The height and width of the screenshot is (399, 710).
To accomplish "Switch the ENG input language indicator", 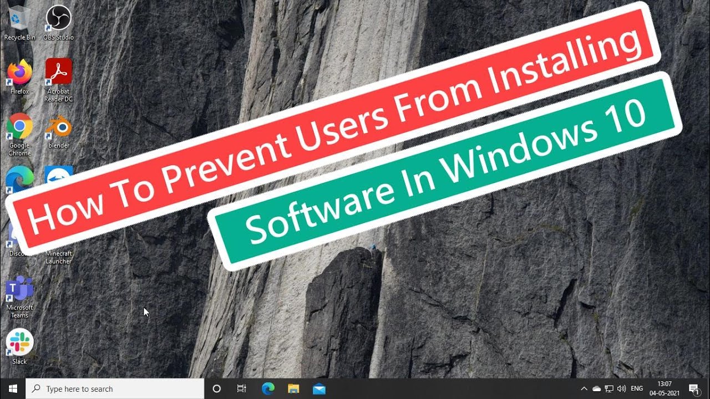I will [637, 388].
